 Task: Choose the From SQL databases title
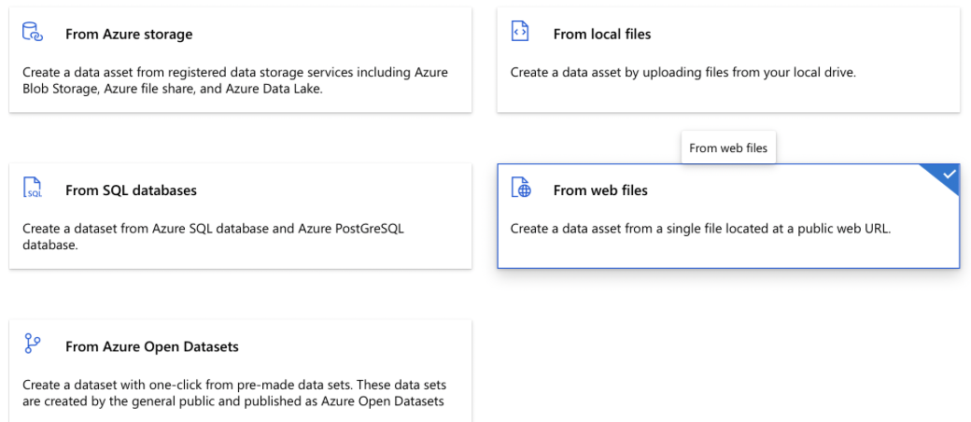point(131,190)
